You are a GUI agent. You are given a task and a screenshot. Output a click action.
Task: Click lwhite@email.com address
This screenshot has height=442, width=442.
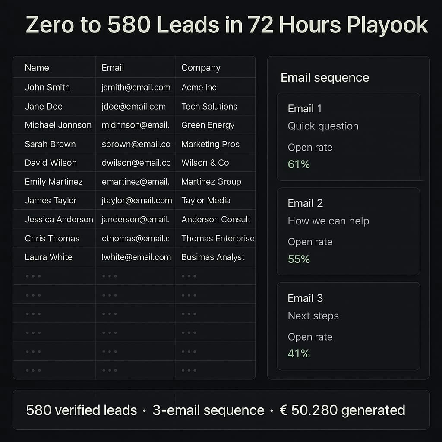[x=136, y=257]
